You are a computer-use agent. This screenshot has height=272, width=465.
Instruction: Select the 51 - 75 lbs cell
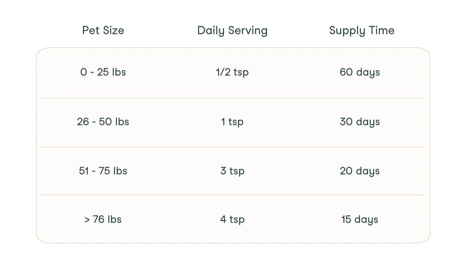pyautogui.click(x=103, y=171)
